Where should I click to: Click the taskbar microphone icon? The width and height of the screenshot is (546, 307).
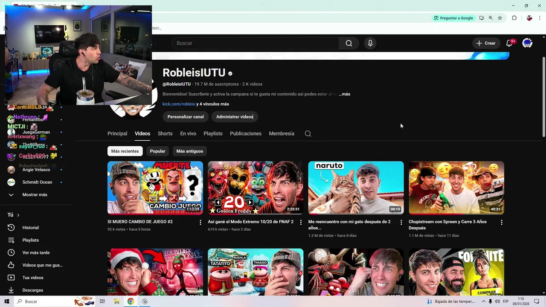(491, 301)
